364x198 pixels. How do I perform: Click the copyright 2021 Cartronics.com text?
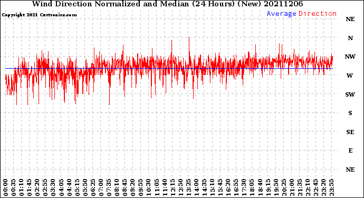39,15
